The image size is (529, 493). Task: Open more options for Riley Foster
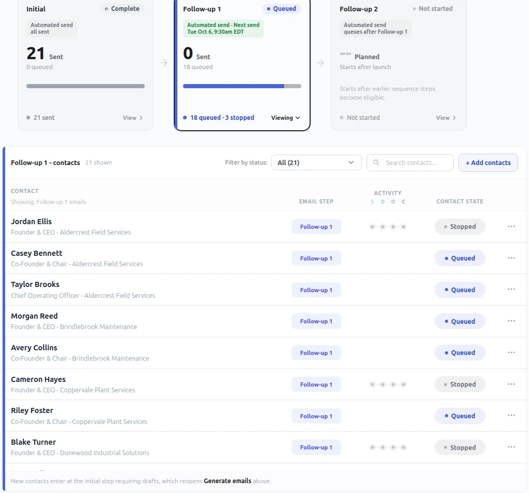511,416
